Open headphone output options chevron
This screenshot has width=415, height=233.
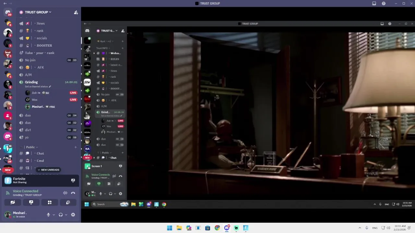point(66,215)
